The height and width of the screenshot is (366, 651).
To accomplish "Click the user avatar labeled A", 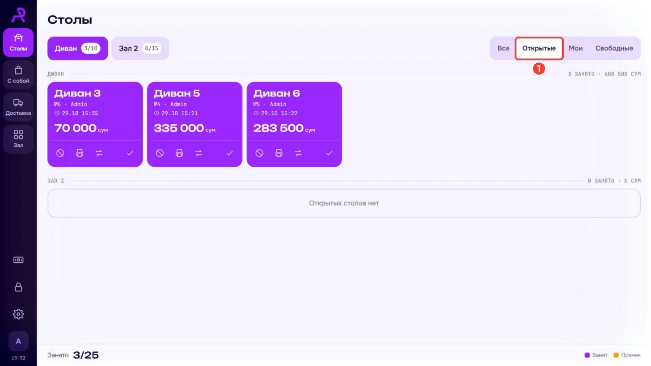I will tap(18, 341).
